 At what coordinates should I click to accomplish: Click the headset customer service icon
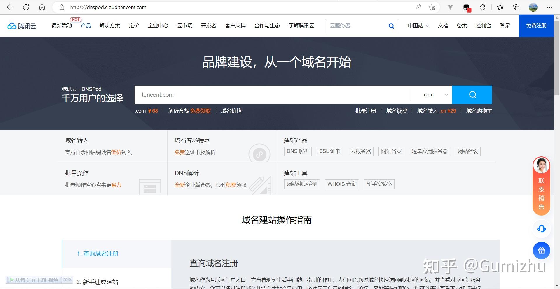click(x=541, y=229)
